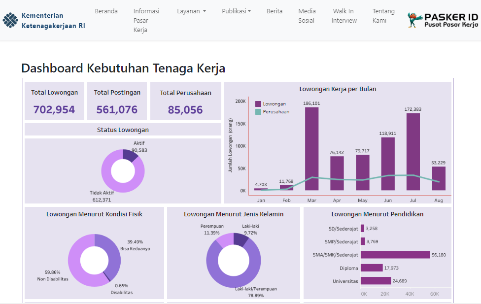
Task: Click the 56,180 education value label
Action: [439, 255]
